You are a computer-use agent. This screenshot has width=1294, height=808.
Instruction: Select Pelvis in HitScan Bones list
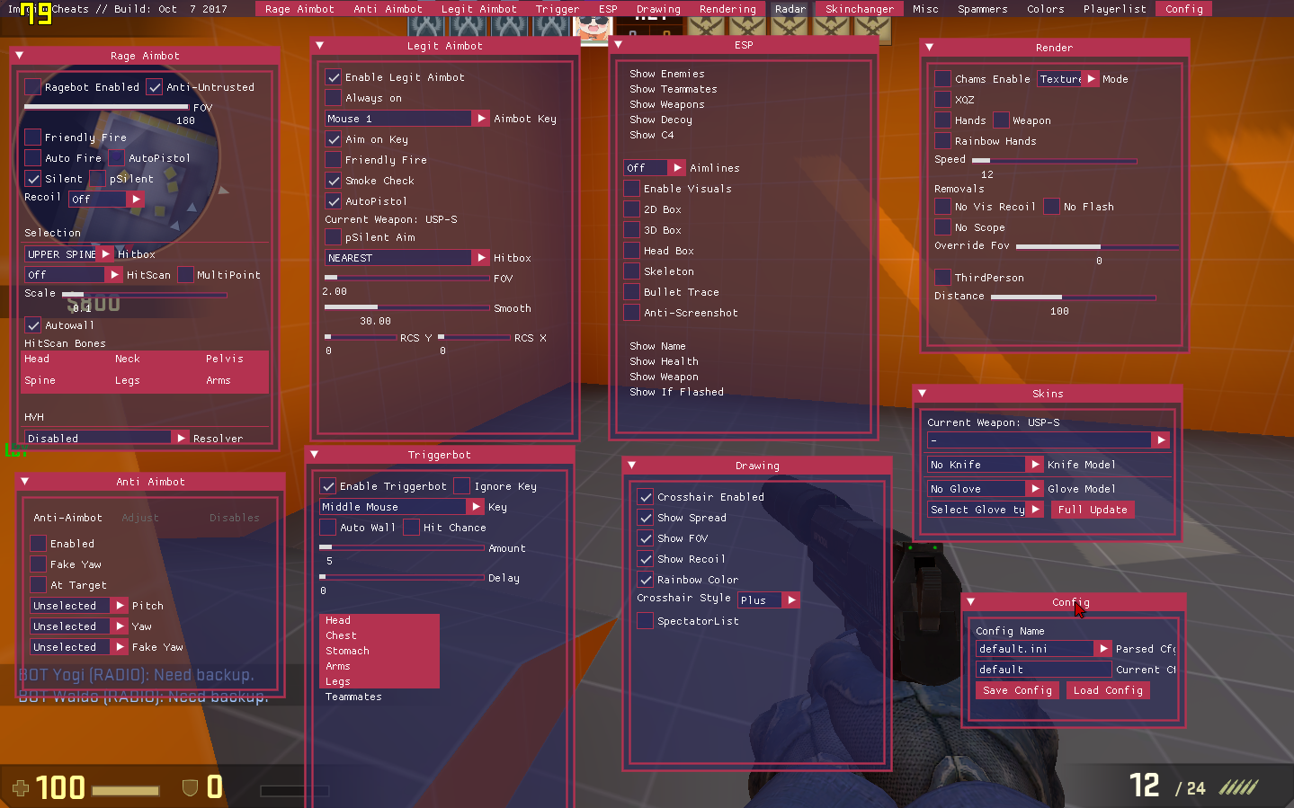pyautogui.click(x=225, y=359)
